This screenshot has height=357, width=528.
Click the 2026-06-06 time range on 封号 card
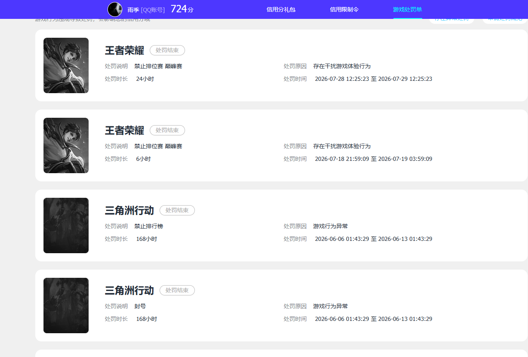(x=374, y=319)
